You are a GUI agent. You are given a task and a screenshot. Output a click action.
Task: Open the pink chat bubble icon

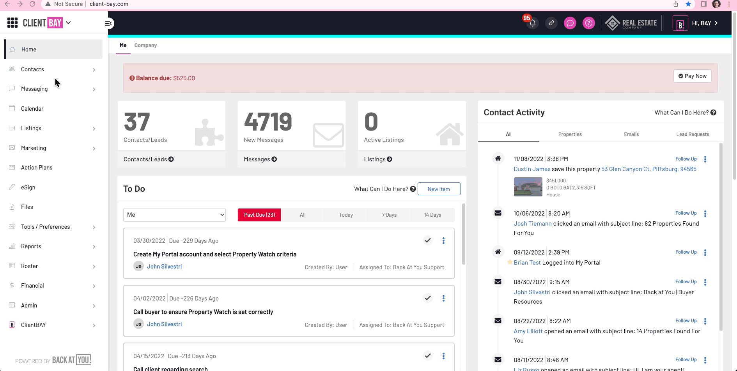point(570,23)
